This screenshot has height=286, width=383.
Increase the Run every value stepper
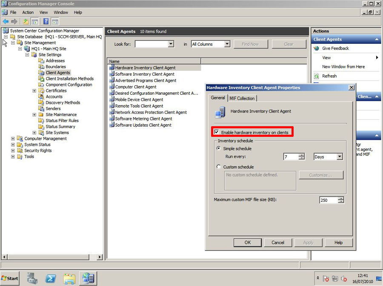pos(302,155)
